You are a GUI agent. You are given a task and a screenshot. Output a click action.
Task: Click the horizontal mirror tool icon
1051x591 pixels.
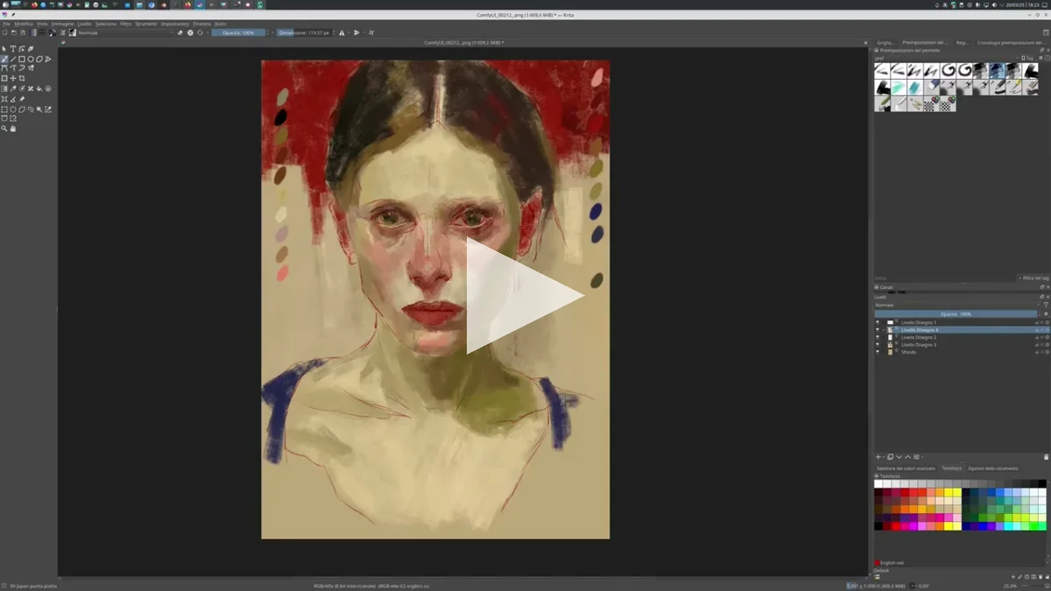point(342,32)
